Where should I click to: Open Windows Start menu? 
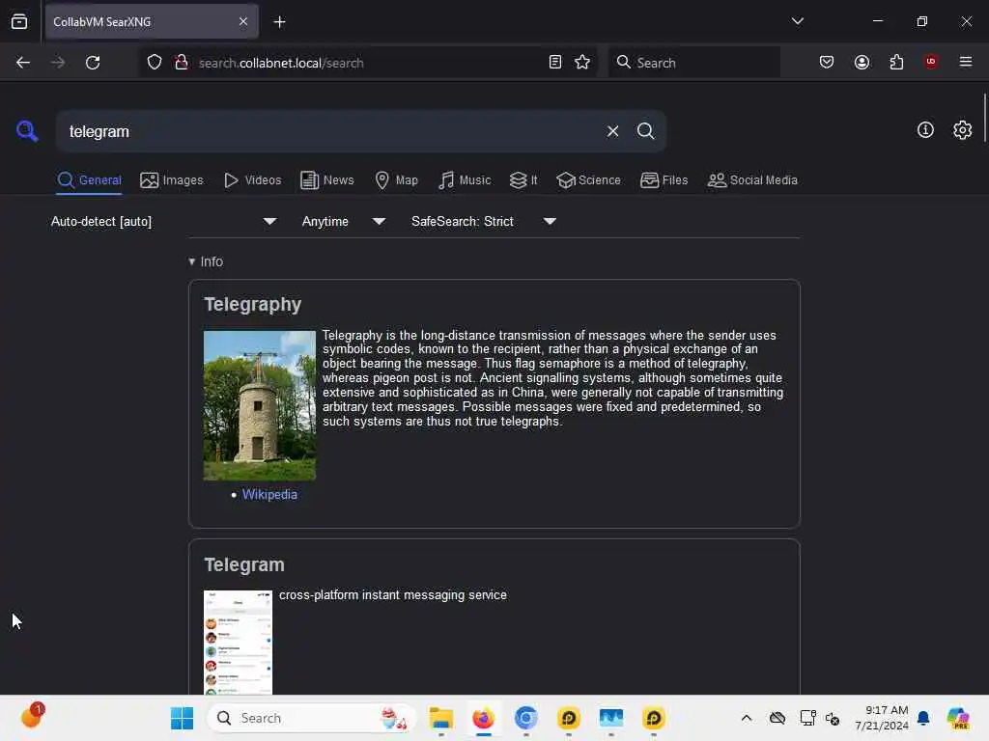(x=183, y=718)
